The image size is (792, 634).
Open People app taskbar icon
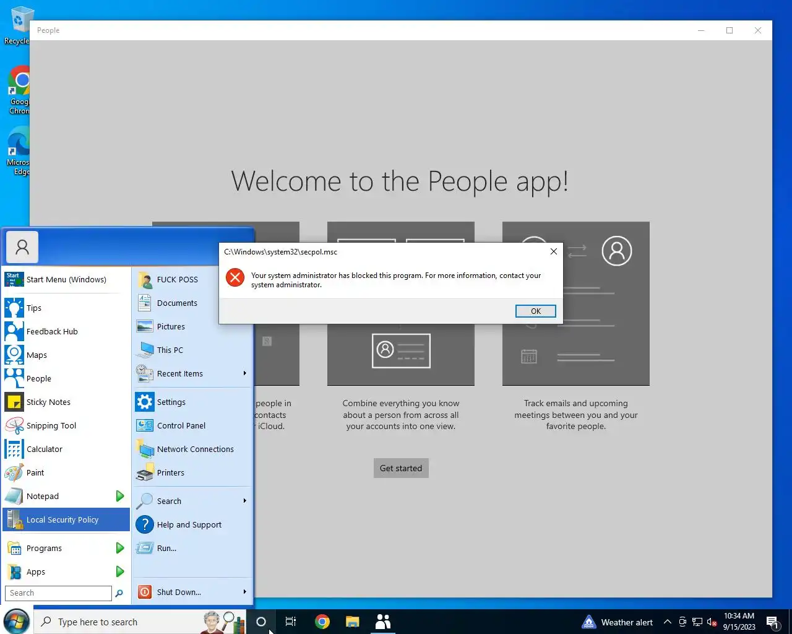point(383,622)
